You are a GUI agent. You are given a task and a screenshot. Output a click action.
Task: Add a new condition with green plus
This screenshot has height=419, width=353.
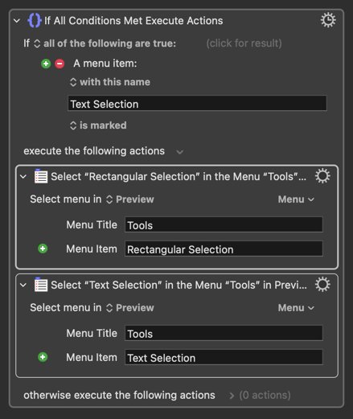coord(46,64)
